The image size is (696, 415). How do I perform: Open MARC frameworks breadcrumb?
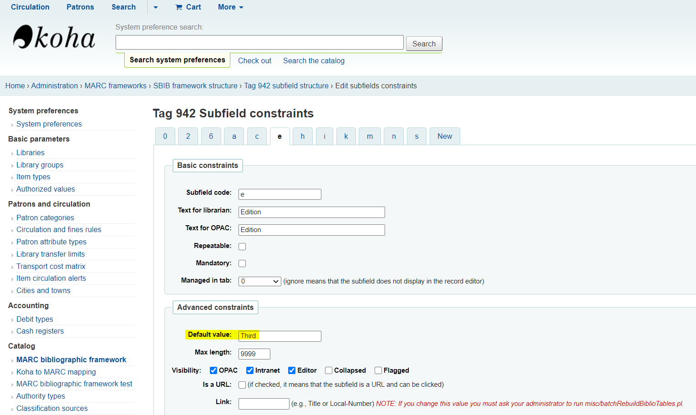[116, 86]
